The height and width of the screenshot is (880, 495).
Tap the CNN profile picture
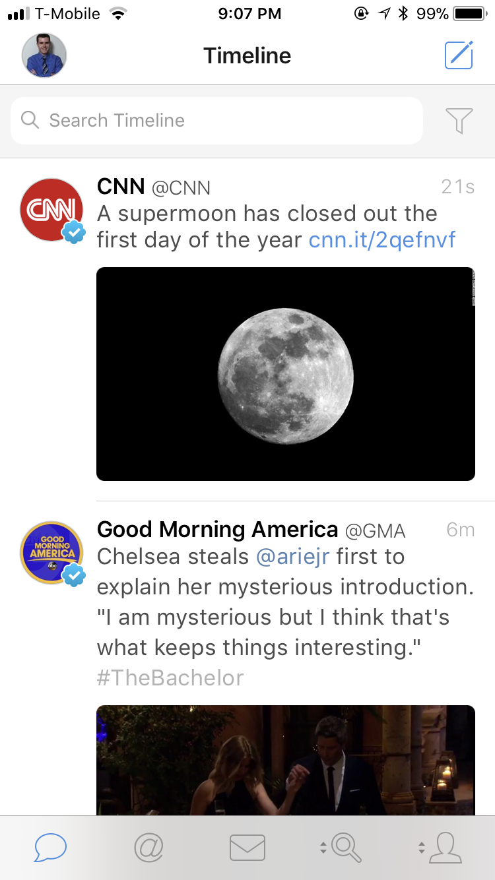click(x=51, y=210)
